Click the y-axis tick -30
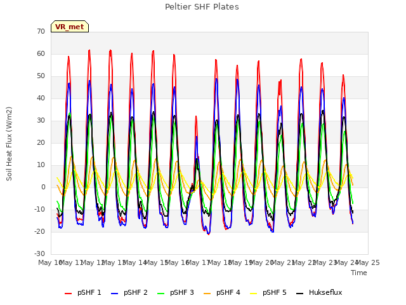Image resolution: width=406 pixels, height=305 pixels. 40,254
